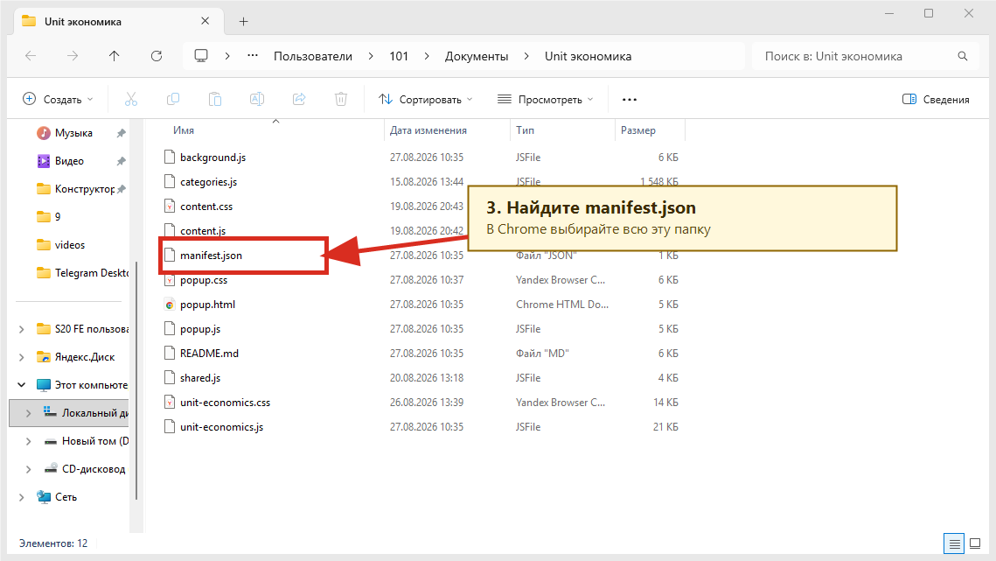
Task: Expand Яндекс.Диск tree node
Action: (22, 357)
